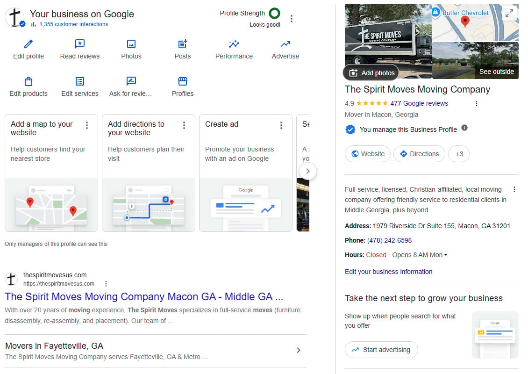Screen dimensions: 528x374
Task: Open options menu beside the business description
Action: click(514, 189)
